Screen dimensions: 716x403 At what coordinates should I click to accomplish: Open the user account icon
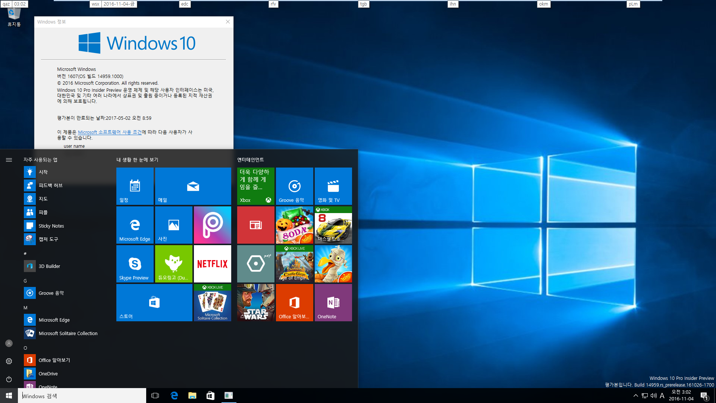[9, 343]
